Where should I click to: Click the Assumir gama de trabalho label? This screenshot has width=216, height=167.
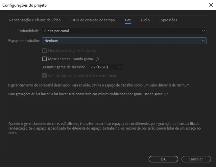(64, 67)
